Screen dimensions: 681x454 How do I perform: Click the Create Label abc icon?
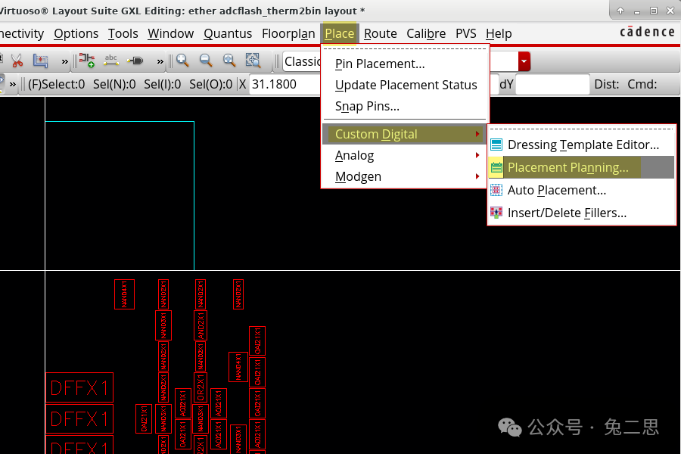click(x=111, y=61)
